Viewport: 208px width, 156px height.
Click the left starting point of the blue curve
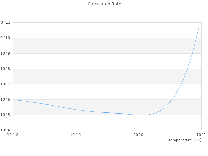(13, 100)
